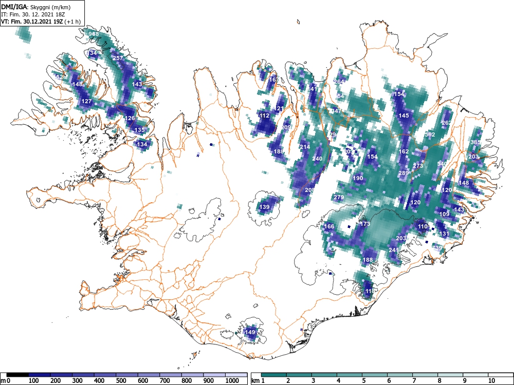Click the 214 visibility value on the map
Screen dimensions: 514x385
click(x=305, y=147)
